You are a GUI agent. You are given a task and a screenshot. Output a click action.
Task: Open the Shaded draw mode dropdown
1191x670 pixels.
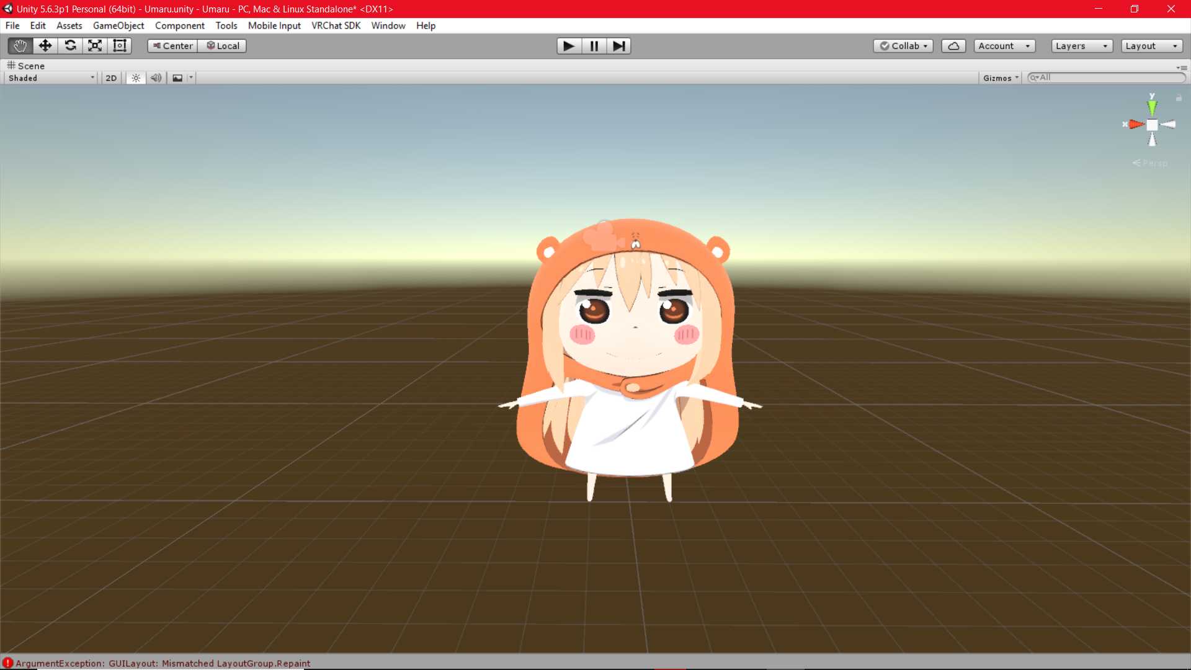[51, 78]
